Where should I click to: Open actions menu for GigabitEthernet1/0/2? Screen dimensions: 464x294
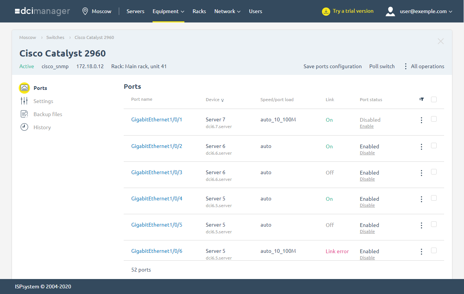[x=422, y=147]
